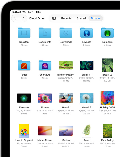Click the 12/30/25, 9:41 AM date
Screen dimensions: 120x157
(107, 111)
